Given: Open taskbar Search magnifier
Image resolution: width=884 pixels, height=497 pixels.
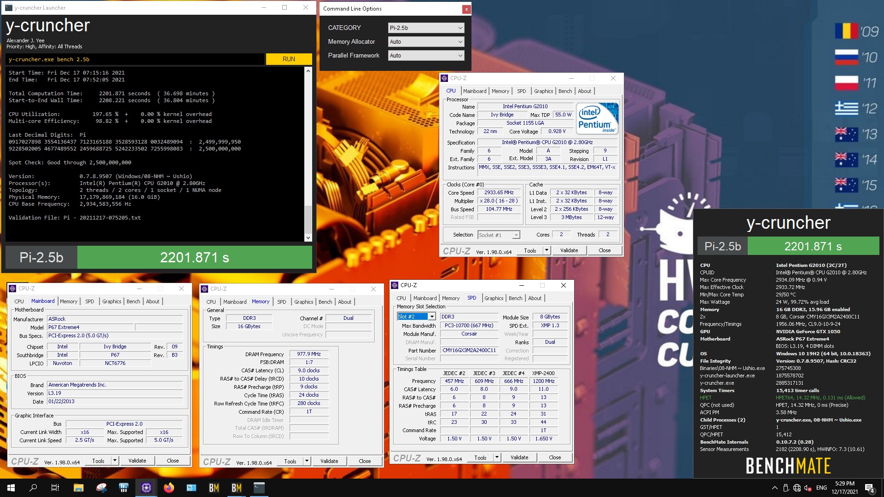Looking at the screenshot, I should pos(33,488).
